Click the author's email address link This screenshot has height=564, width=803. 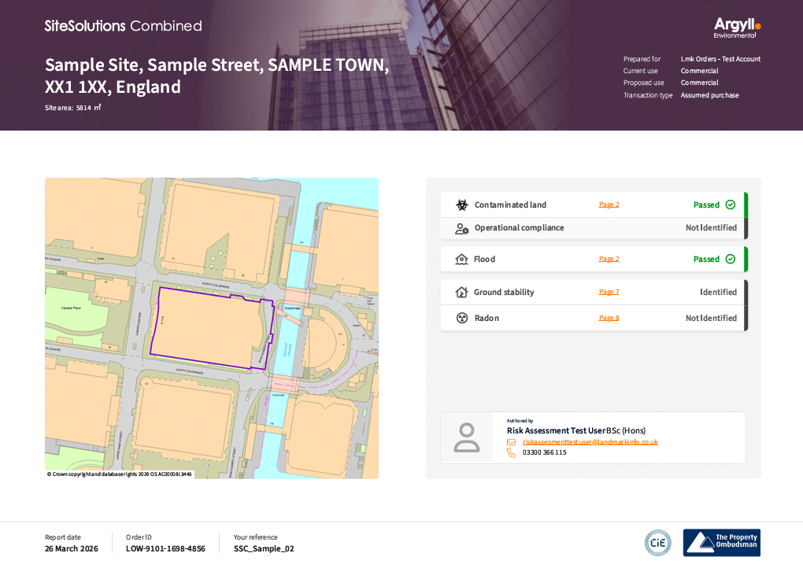click(590, 442)
